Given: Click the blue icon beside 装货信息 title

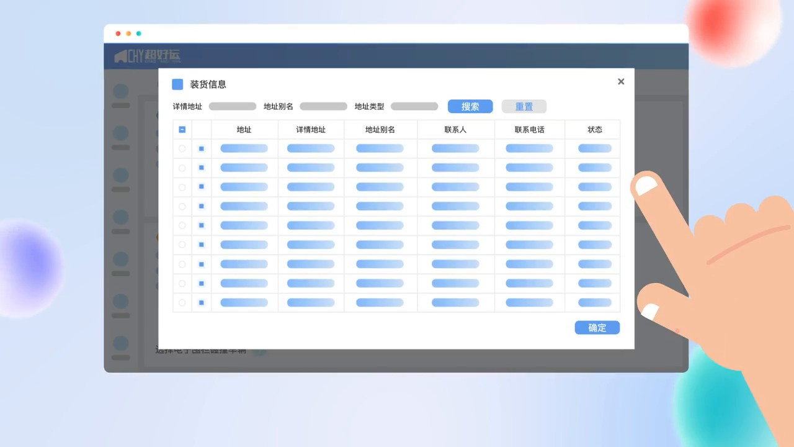Looking at the screenshot, I should click(x=177, y=84).
